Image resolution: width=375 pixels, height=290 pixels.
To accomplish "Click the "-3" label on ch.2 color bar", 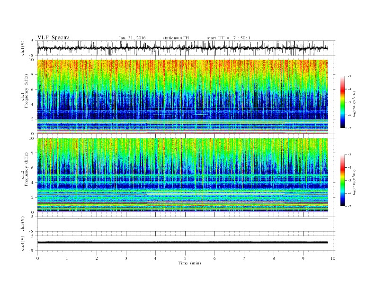I will pos(349,154).
